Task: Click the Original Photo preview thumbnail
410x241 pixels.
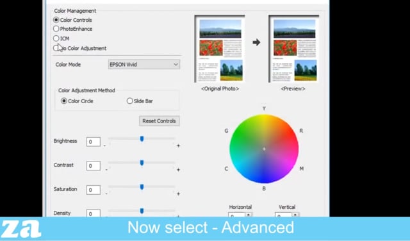Action: (220, 49)
